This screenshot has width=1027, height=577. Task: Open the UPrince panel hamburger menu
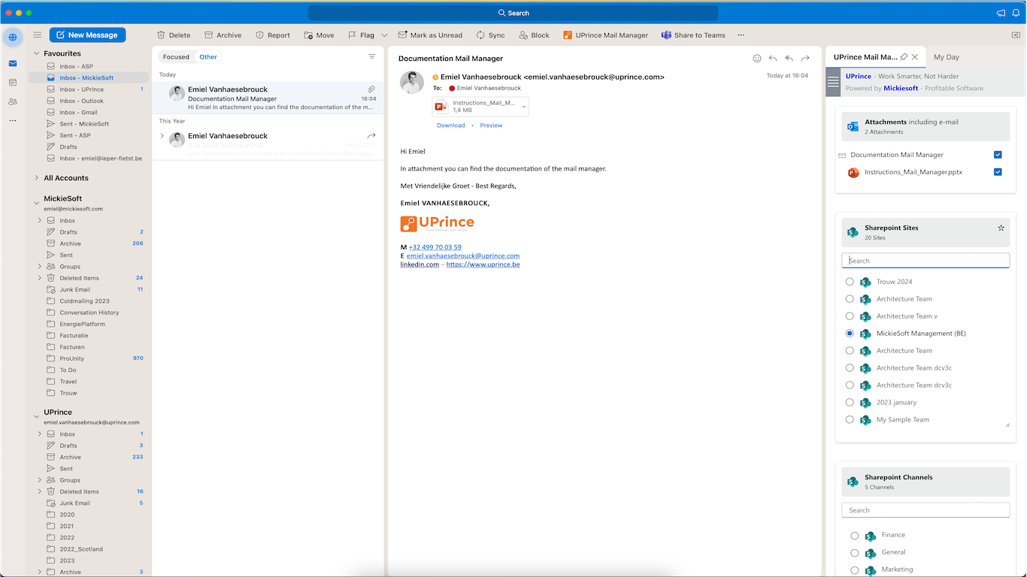(x=833, y=82)
